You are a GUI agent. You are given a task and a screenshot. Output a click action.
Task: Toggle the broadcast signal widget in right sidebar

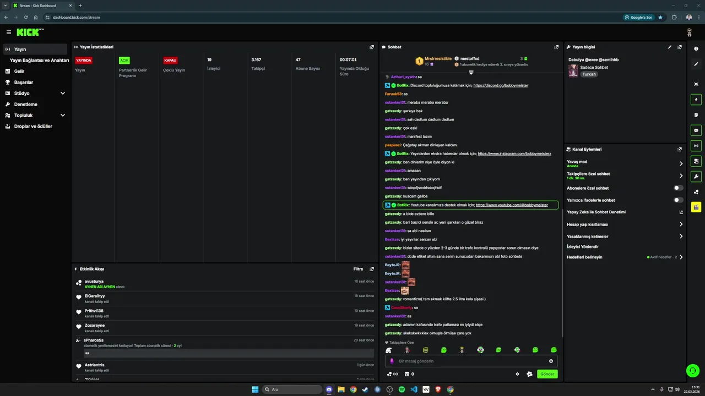696,146
